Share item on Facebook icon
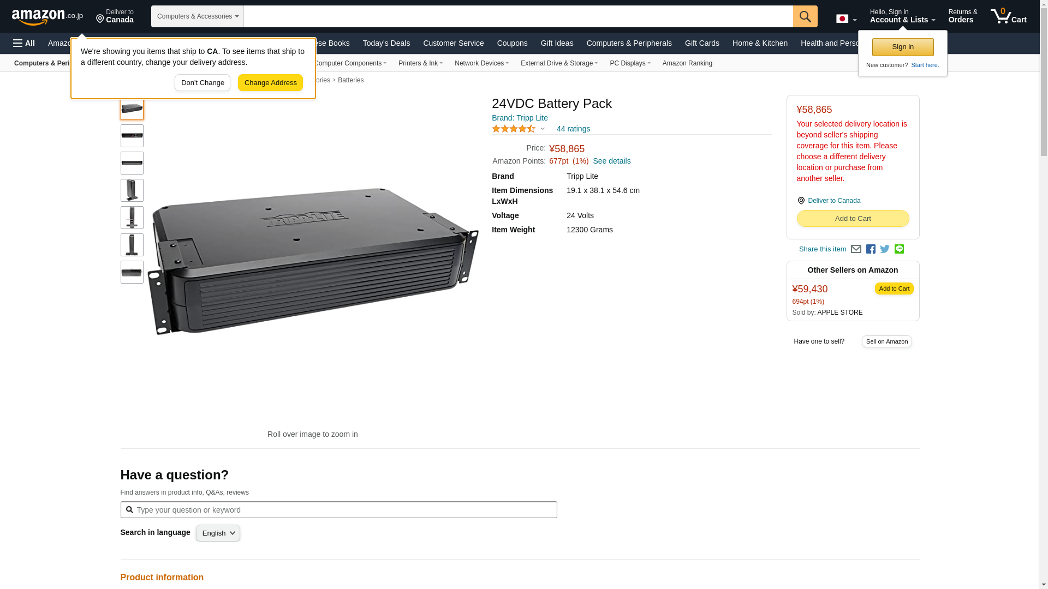This screenshot has height=589, width=1048. coord(871,249)
